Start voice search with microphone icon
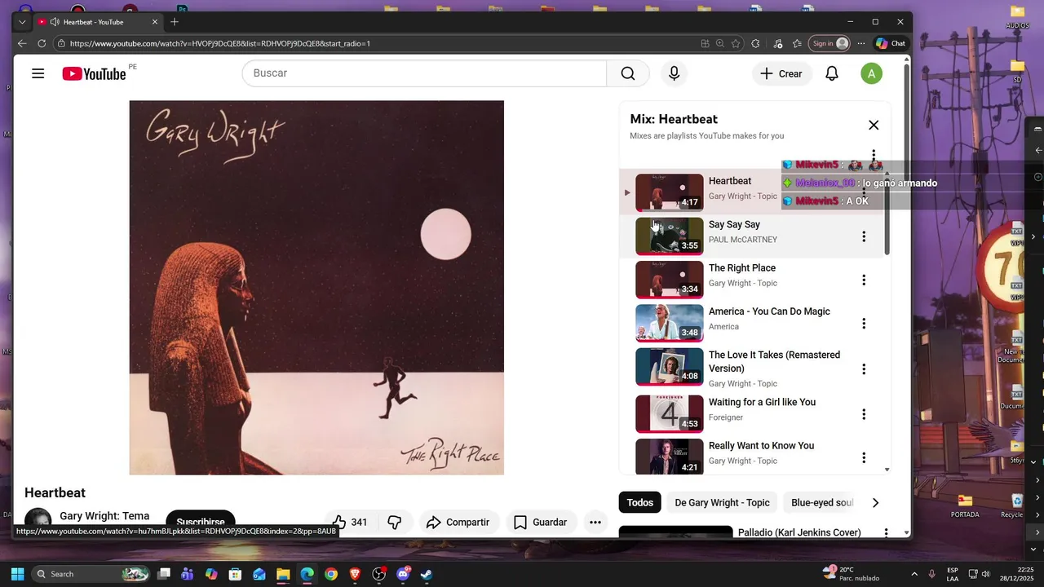This screenshot has height=587, width=1044. 674,73
